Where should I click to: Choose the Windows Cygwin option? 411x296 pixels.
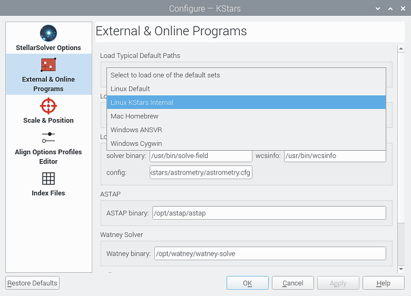pos(246,144)
